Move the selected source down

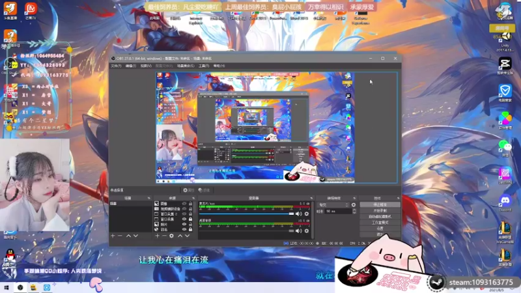tap(188, 236)
